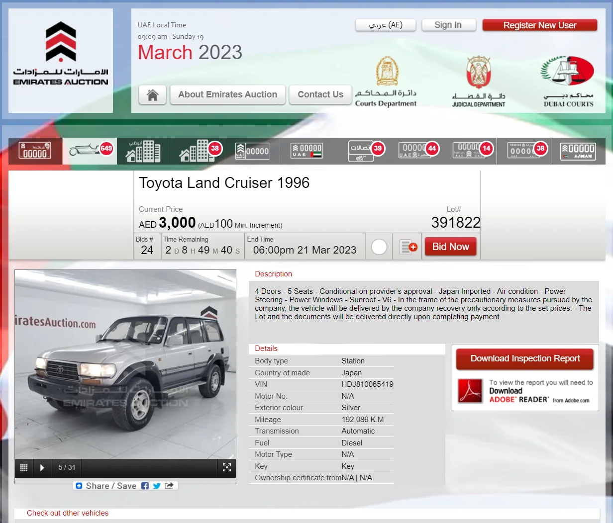Click the Adobe Reader PDF icon

tap(470, 391)
